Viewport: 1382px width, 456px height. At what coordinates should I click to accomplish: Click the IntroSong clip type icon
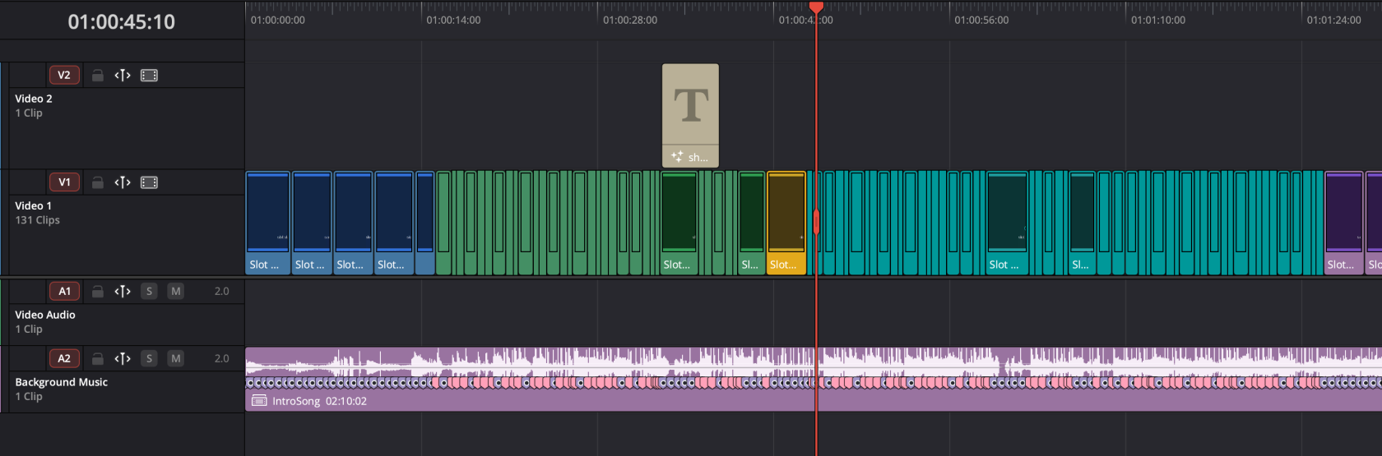coord(259,401)
